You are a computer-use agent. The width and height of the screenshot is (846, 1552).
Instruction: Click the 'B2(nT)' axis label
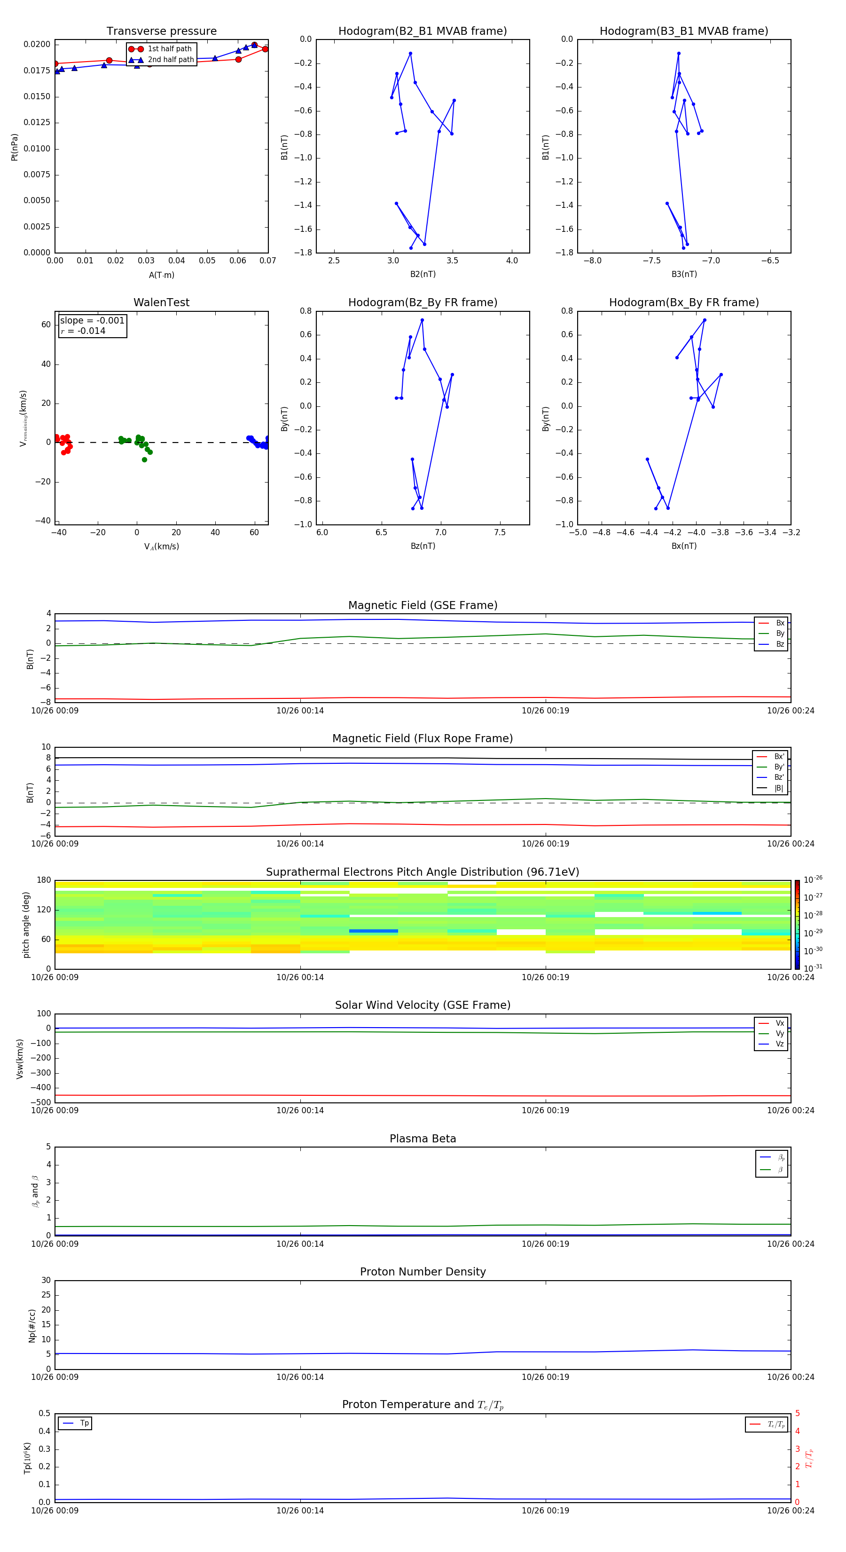point(423,274)
